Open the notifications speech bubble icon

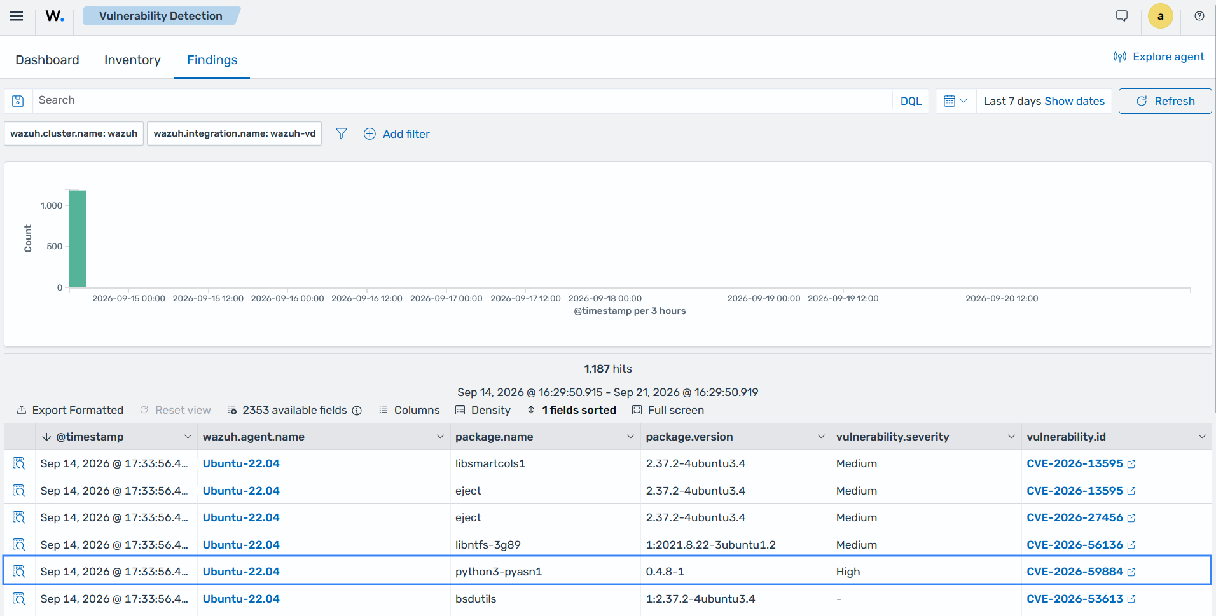click(1122, 16)
